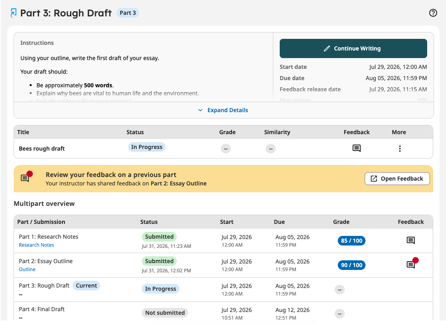Open feedback icon for Part 2 Essay Outline
This screenshot has width=446, height=324.
click(x=412, y=263)
